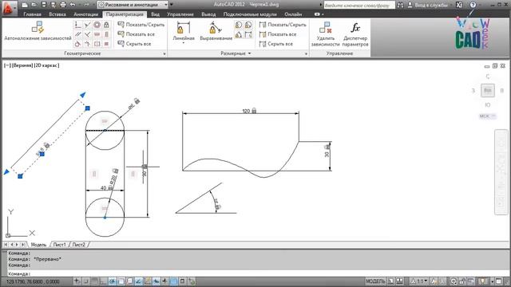Open the [Верхняя] view controls menu
Image resolution: width=511 pixels, height=287 pixels.
(x=22, y=65)
